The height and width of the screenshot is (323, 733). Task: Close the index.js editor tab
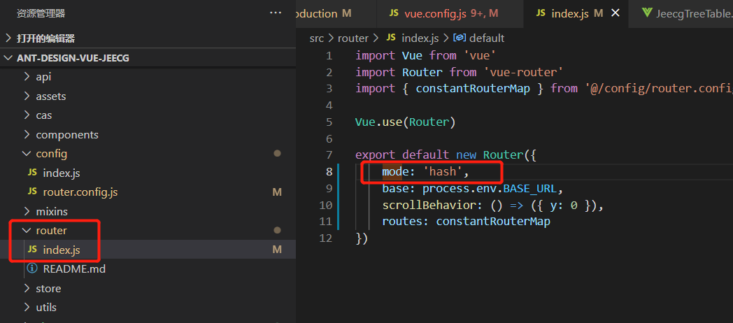pyautogui.click(x=615, y=13)
